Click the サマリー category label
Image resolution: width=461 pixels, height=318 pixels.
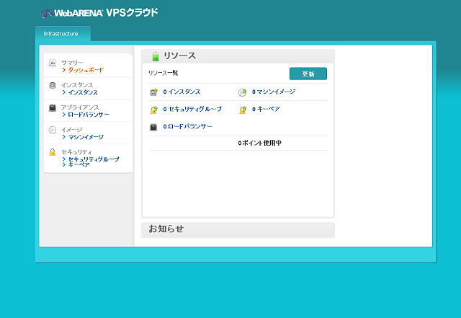[x=72, y=63]
